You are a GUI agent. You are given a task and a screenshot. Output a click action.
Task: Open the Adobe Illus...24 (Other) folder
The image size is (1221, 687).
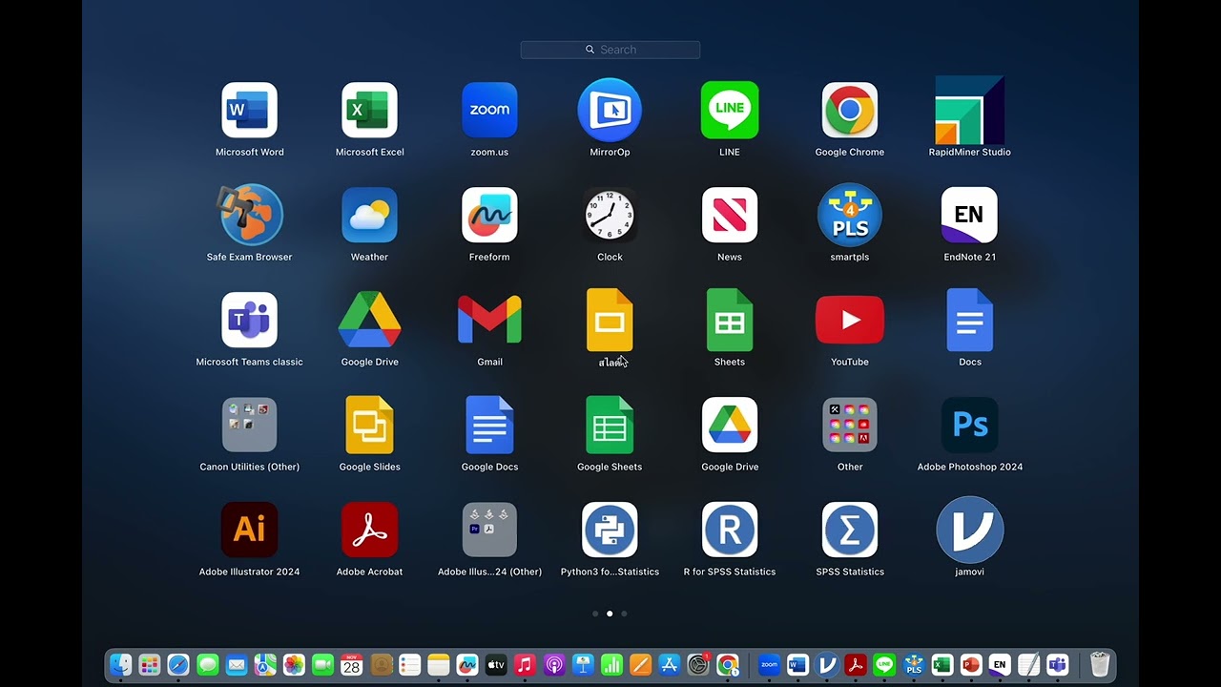pyautogui.click(x=489, y=531)
